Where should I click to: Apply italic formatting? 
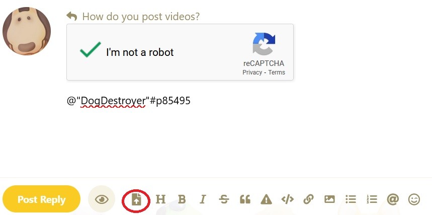(x=203, y=199)
